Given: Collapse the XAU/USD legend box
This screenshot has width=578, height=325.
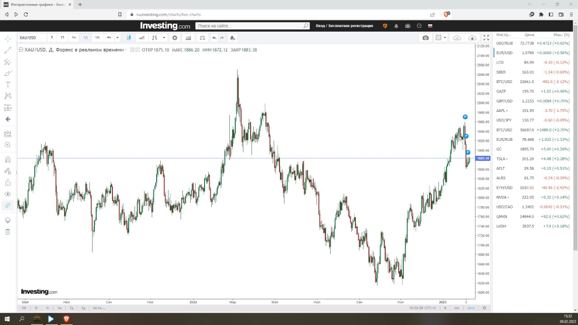Looking at the screenshot, I should [x=21, y=50].
